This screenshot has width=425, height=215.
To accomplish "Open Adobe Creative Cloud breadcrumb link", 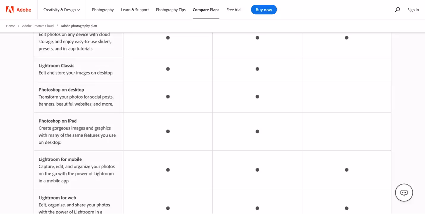I will (x=38, y=26).
